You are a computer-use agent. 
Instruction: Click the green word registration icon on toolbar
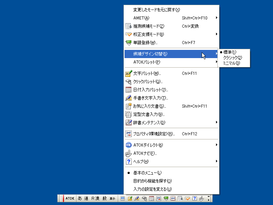pos(166,199)
